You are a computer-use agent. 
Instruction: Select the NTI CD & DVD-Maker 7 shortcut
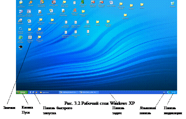(29, 13)
